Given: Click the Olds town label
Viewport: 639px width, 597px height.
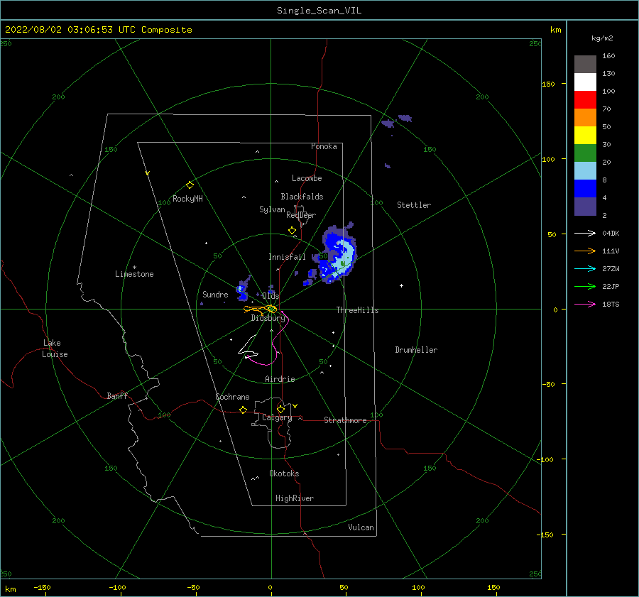Looking at the screenshot, I should click(271, 296).
